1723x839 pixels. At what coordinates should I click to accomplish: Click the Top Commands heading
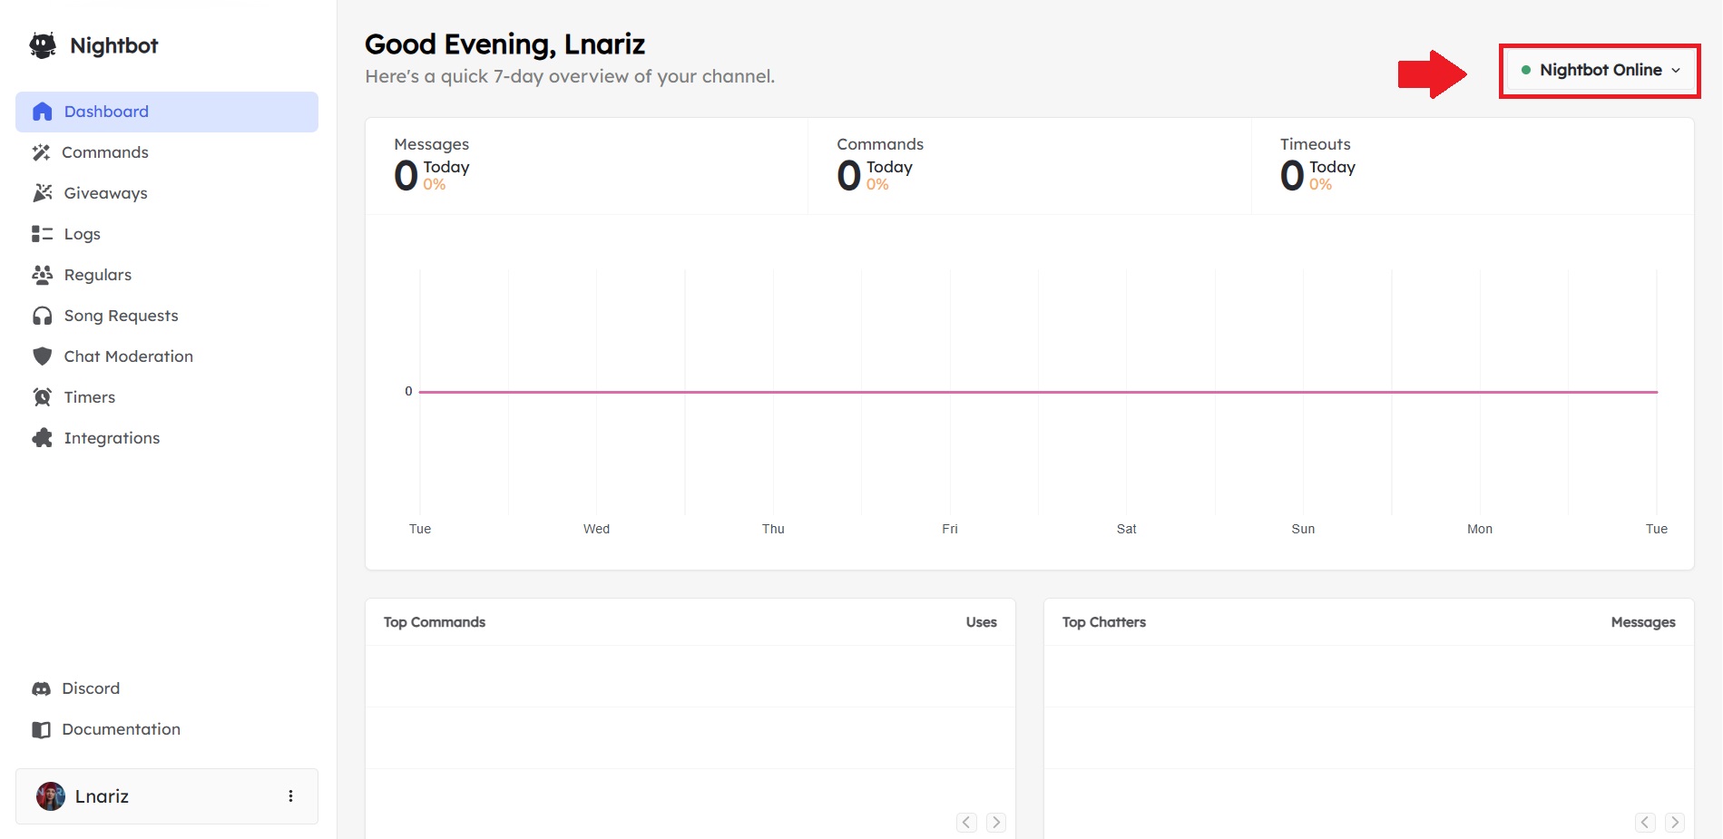435,622
